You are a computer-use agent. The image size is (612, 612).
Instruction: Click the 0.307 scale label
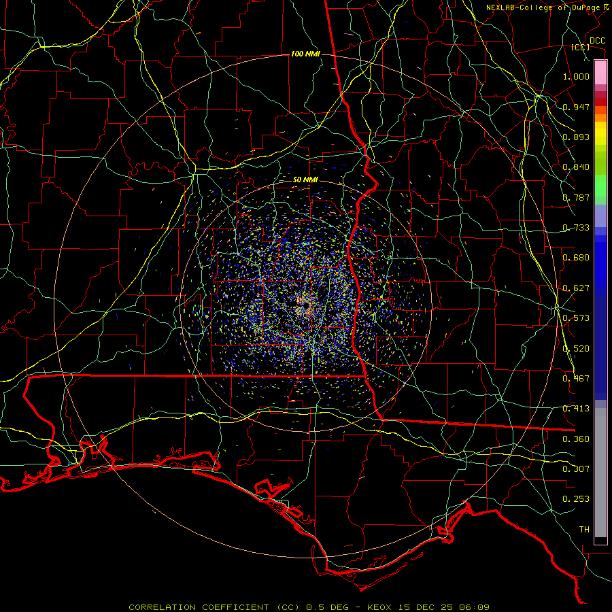(576, 469)
